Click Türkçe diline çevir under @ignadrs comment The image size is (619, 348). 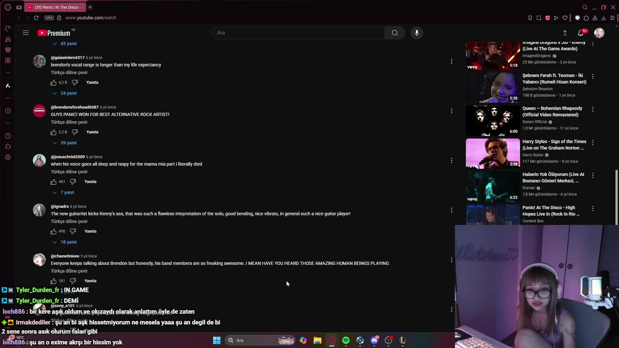pyautogui.click(x=69, y=221)
